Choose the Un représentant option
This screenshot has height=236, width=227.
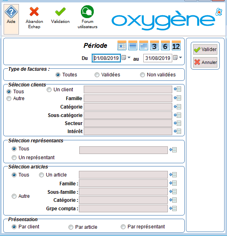pyautogui.click(x=14, y=158)
